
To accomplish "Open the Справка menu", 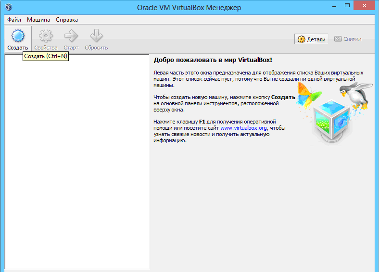I will click(67, 20).
